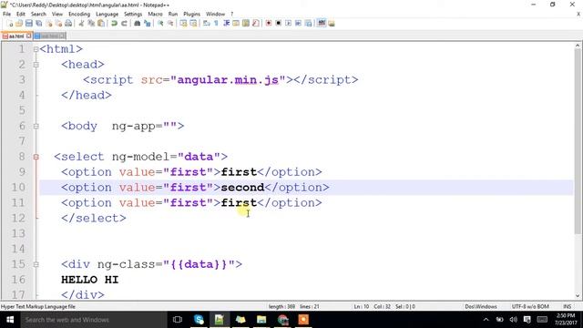Click the Stop Recording macro icon

(x=278, y=24)
